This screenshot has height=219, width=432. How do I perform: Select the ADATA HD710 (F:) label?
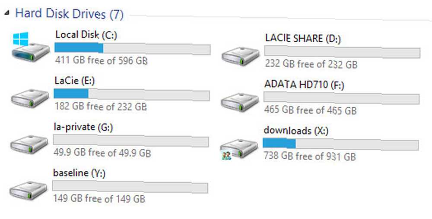(304, 84)
